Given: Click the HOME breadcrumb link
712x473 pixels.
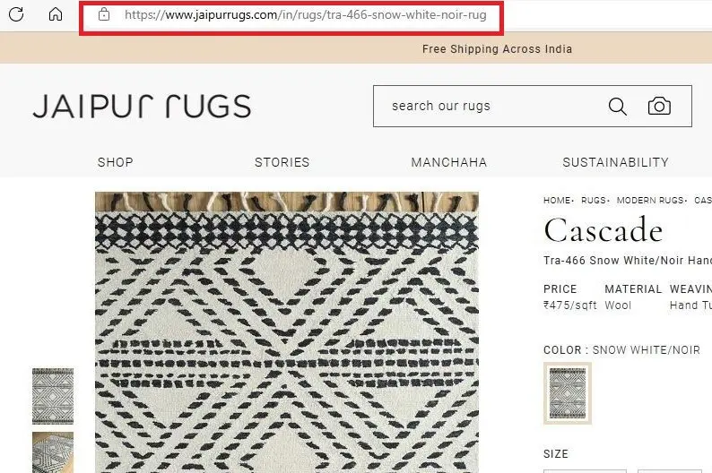Looking at the screenshot, I should click(x=557, y=201).
